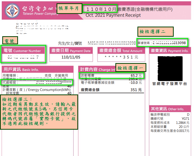Click the 代繳帳號 account number row
Viewport: 194px width, 156px height.
coord(37,83)
